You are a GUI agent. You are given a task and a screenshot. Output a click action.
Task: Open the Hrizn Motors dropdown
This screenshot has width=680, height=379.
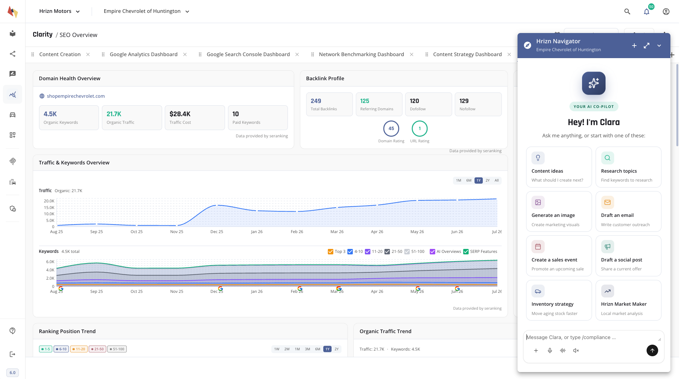[60, 11]
